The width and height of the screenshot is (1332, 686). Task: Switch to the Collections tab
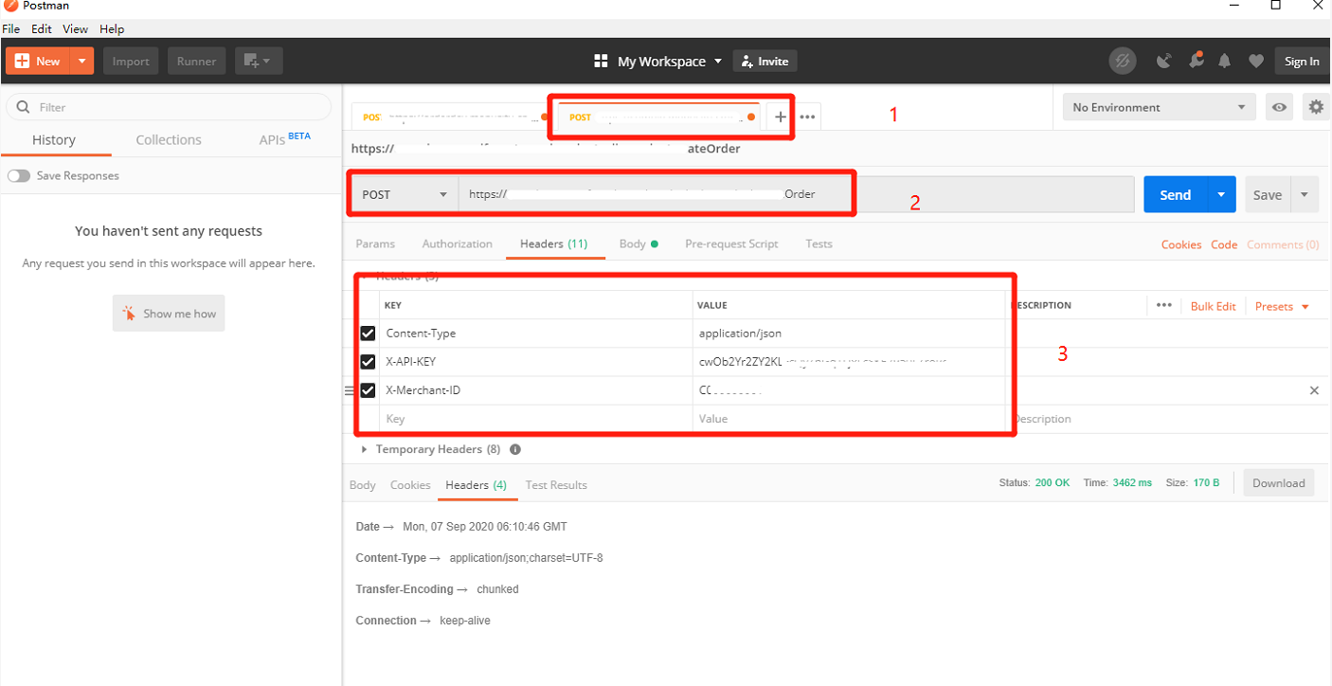pos(168,139)
